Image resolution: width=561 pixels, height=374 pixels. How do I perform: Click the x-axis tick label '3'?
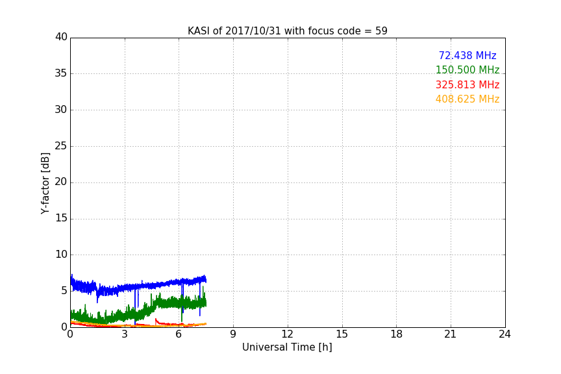pyautogui.click(x=125, y=334)
